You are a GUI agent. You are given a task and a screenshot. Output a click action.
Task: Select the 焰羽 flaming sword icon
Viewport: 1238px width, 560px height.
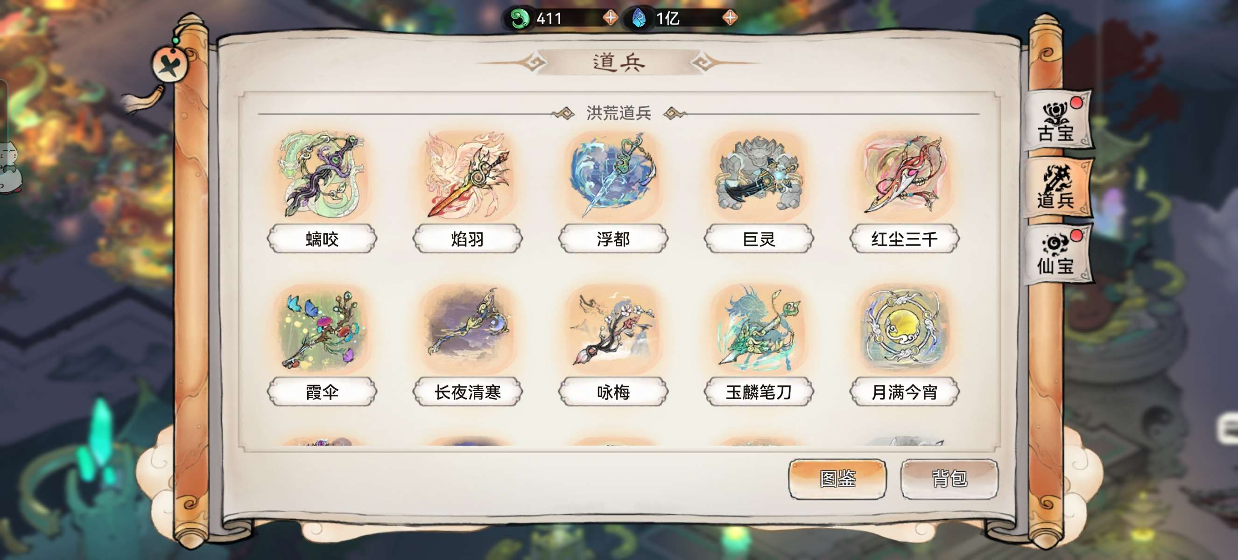click(468, 175)
